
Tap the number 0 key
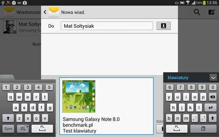pos(213,87)
